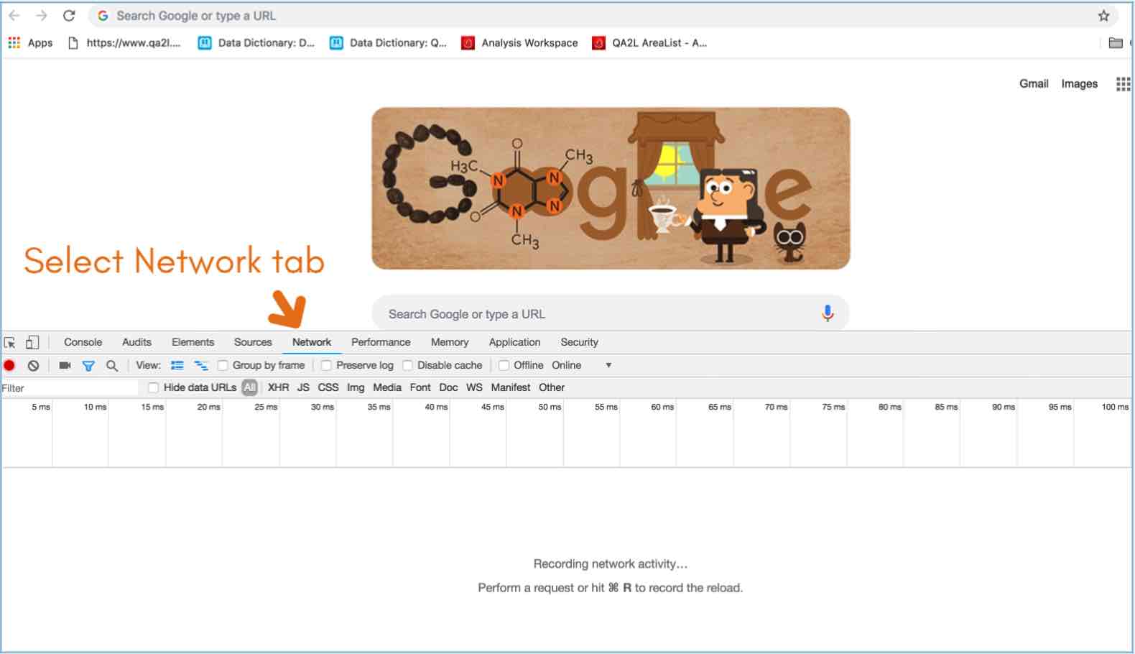
Task: Click the 50 ms timeline marker
Action: 550,407
